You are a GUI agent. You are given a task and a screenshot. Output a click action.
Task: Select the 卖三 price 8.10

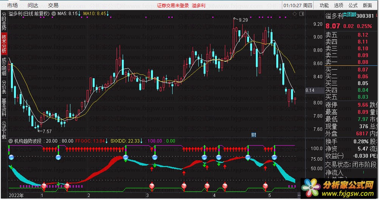[x=363, y=48]
